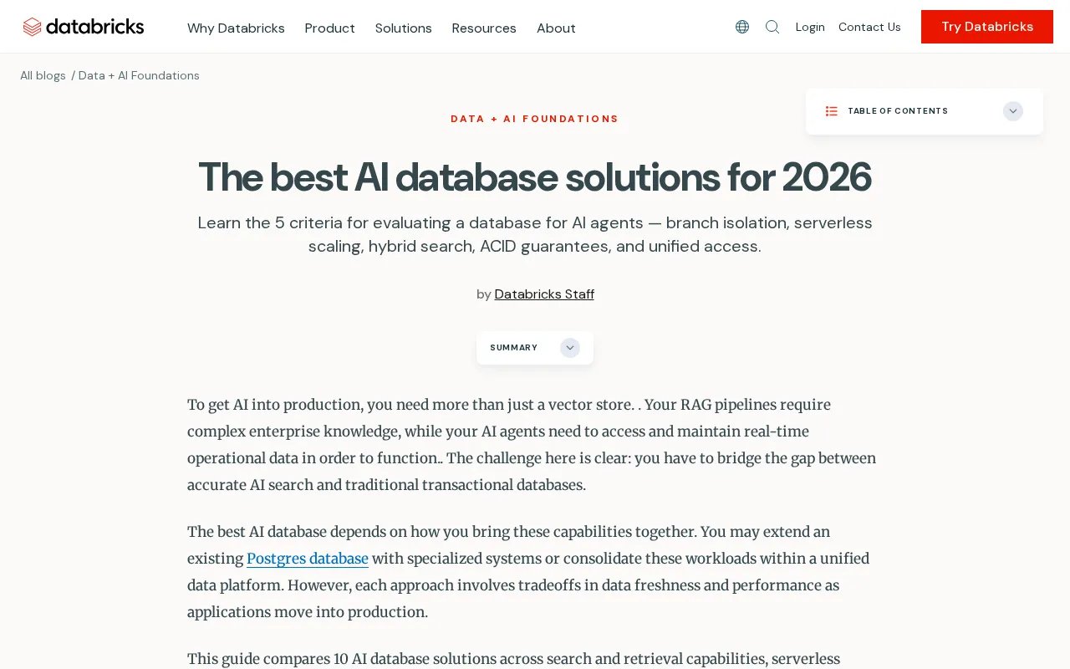This screenshot has height=669, width=1070.
Task: Click the Databricks logo
Action: [84, 27]
